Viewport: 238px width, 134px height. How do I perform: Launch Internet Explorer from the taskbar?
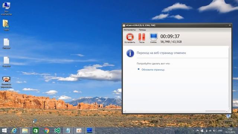[x=14, y=131]
